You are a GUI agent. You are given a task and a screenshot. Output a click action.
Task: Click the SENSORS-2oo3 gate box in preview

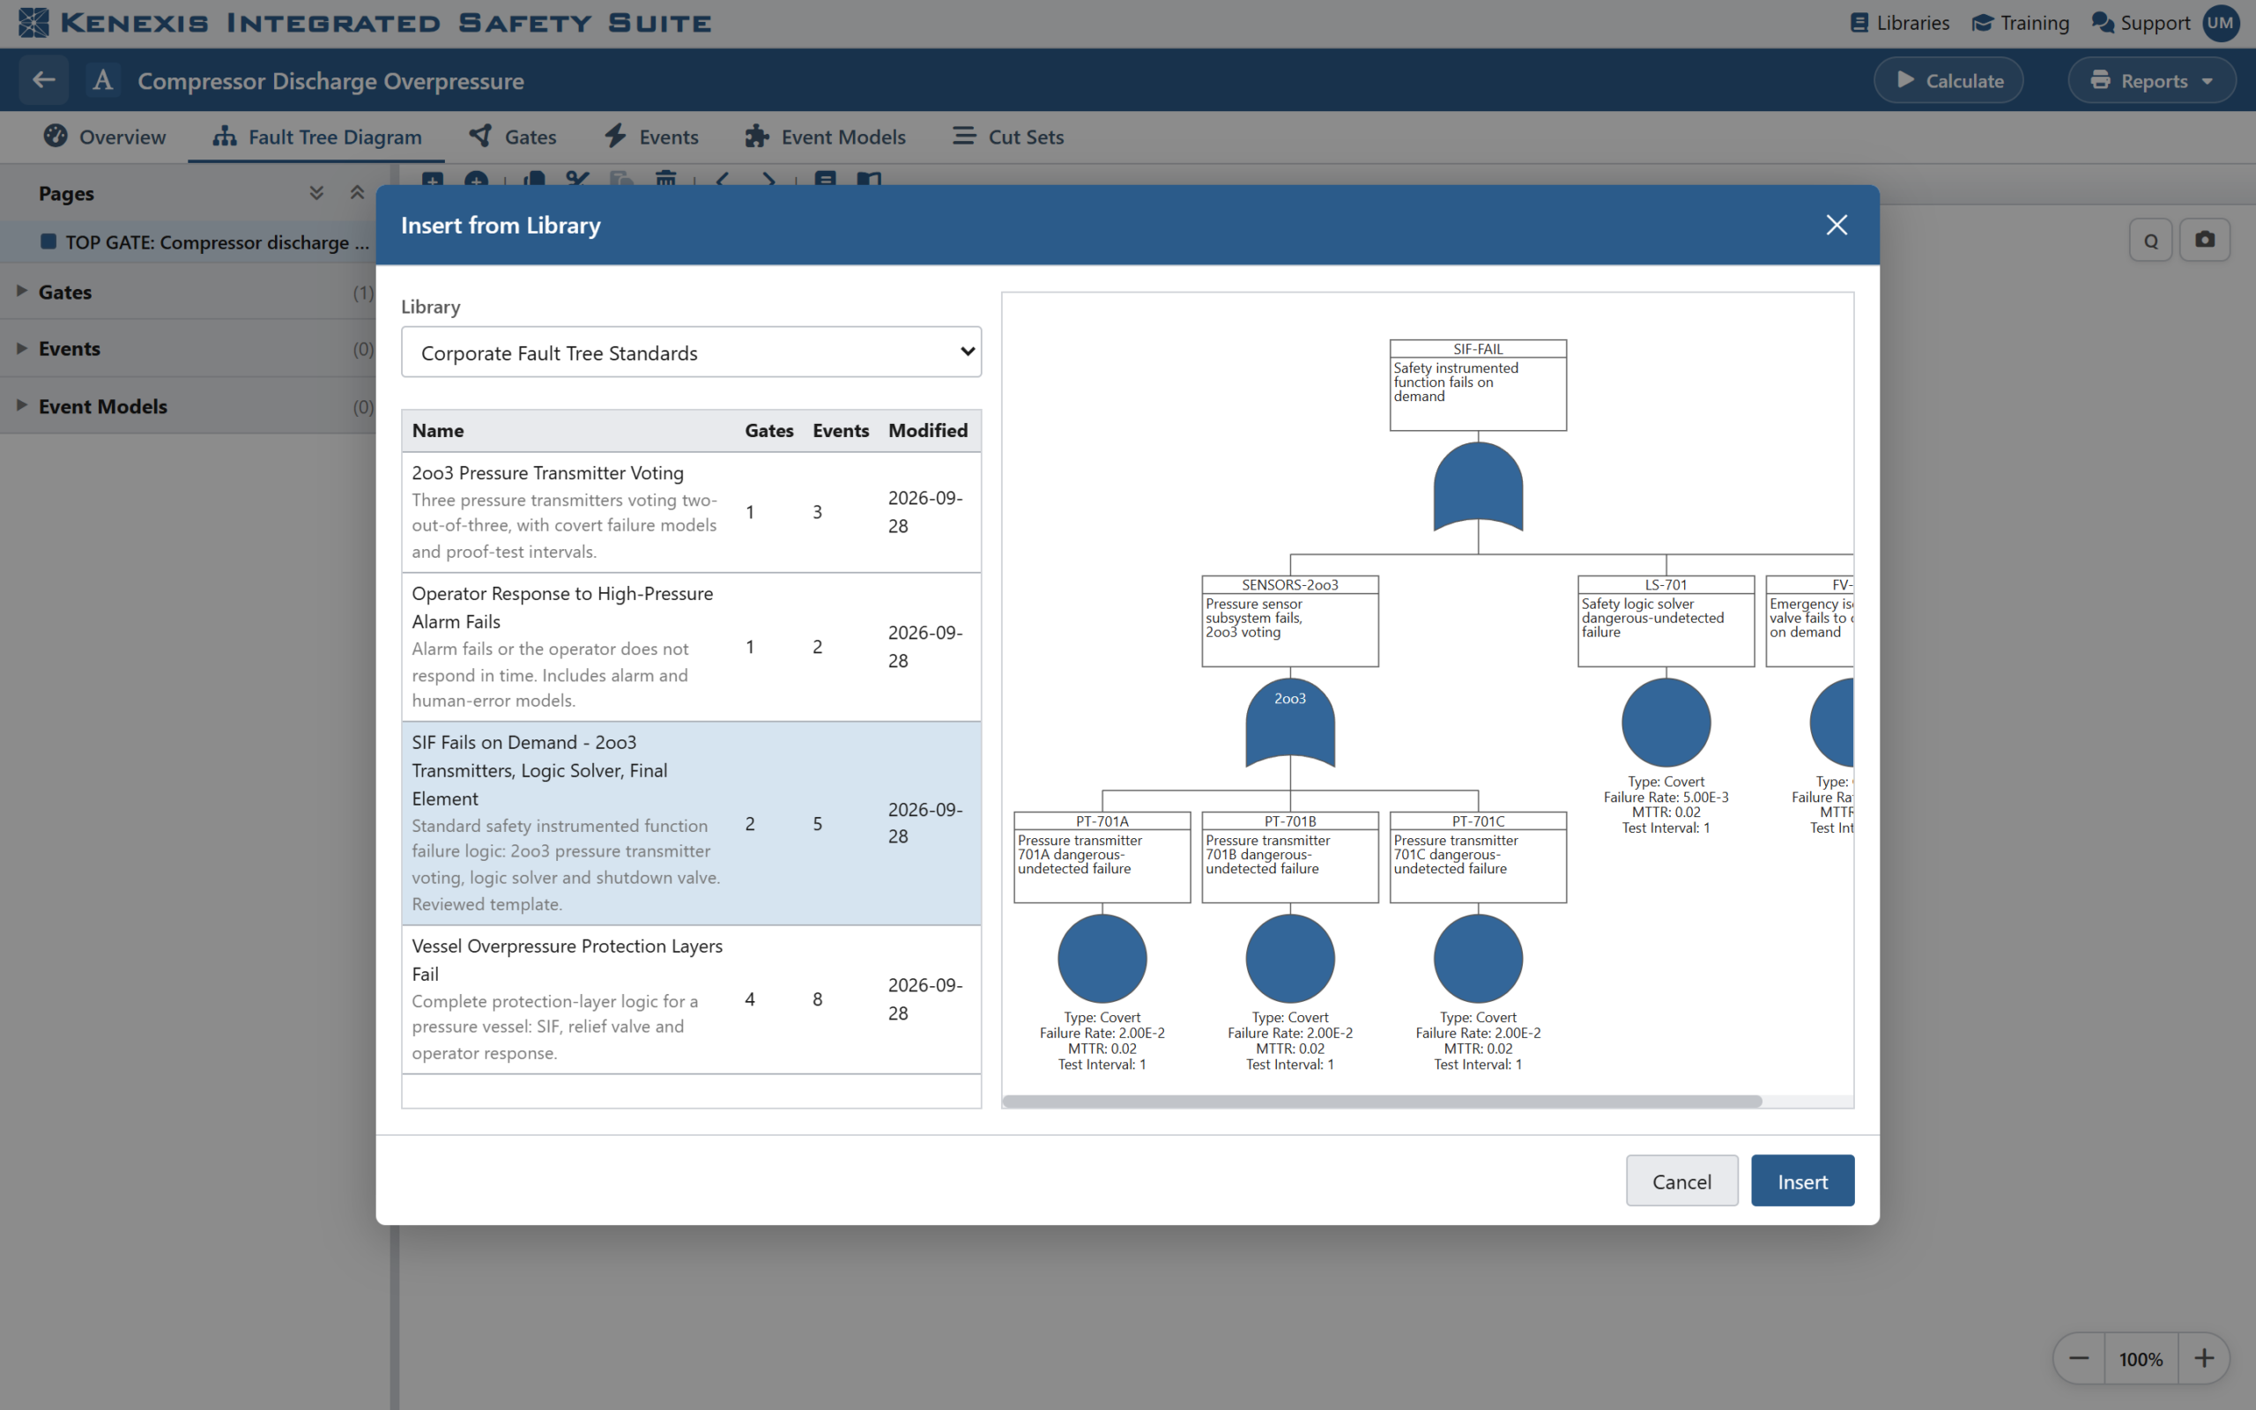click(1290, 620)
